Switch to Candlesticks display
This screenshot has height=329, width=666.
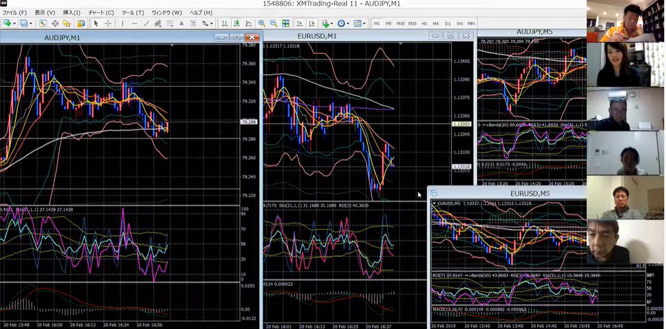tap(237, 23)
